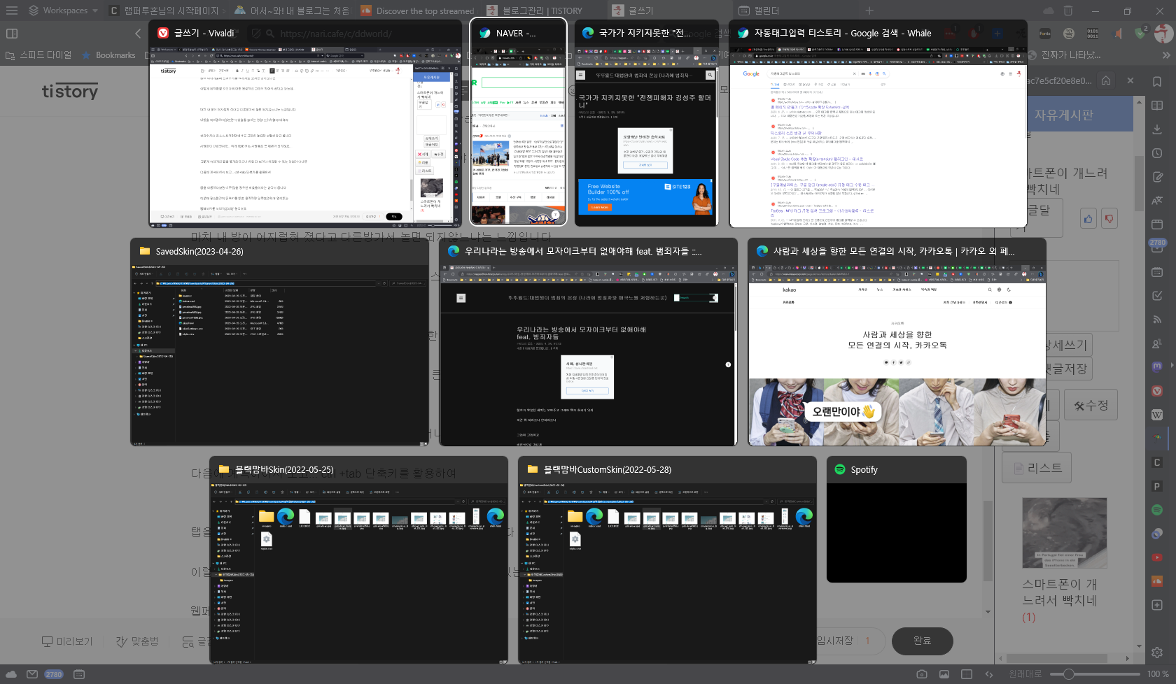Viewport: 1176px width, 684px height.
Task: Open the 블랙맘바CustomSkin(2022-05-28) Explorer window
Action: pyautogui.click(x=667, y=560)
